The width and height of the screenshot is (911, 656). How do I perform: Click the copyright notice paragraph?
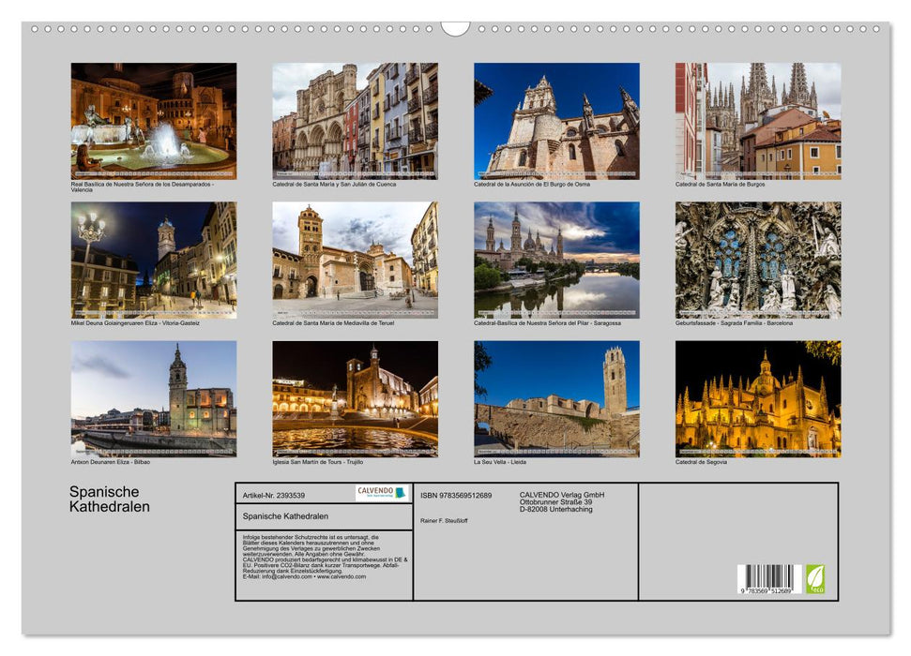point(325,557)
